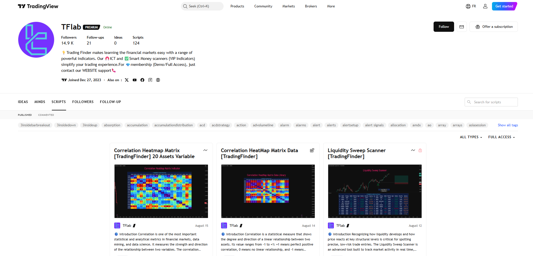Click the Follow-ups 21 count
Screen dimensions: 533x256
tap(95, 40)
